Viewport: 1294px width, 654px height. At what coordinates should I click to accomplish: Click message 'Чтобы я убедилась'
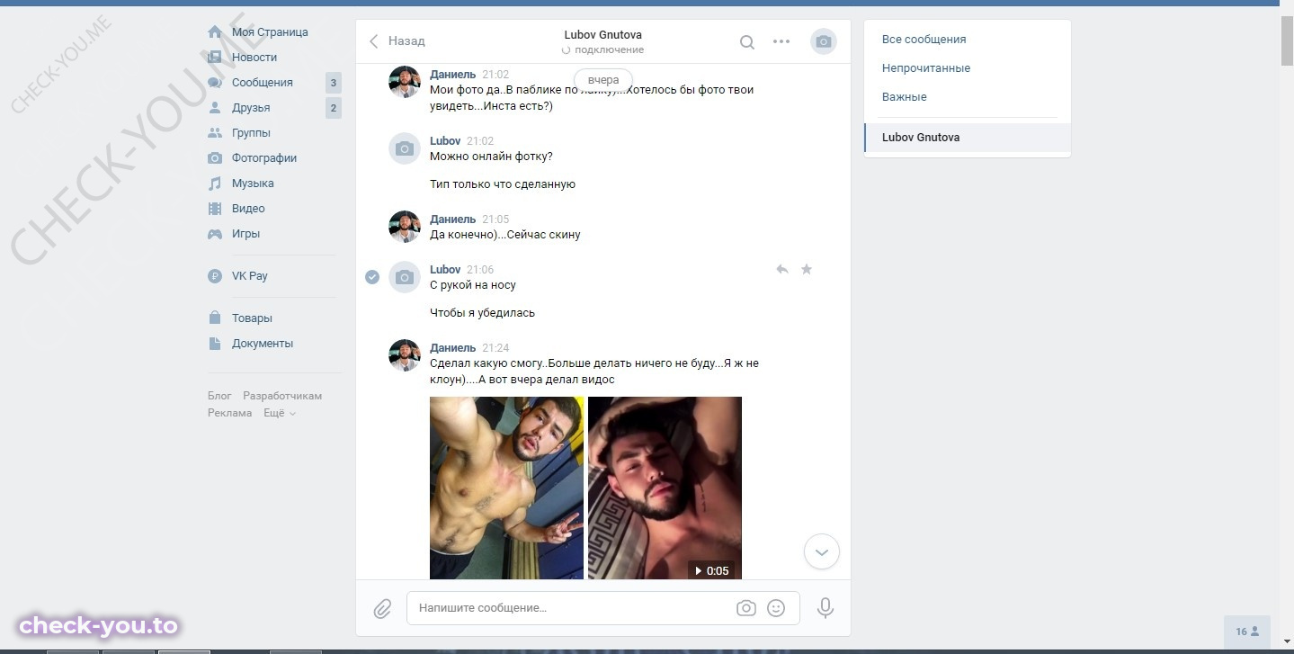482,313
